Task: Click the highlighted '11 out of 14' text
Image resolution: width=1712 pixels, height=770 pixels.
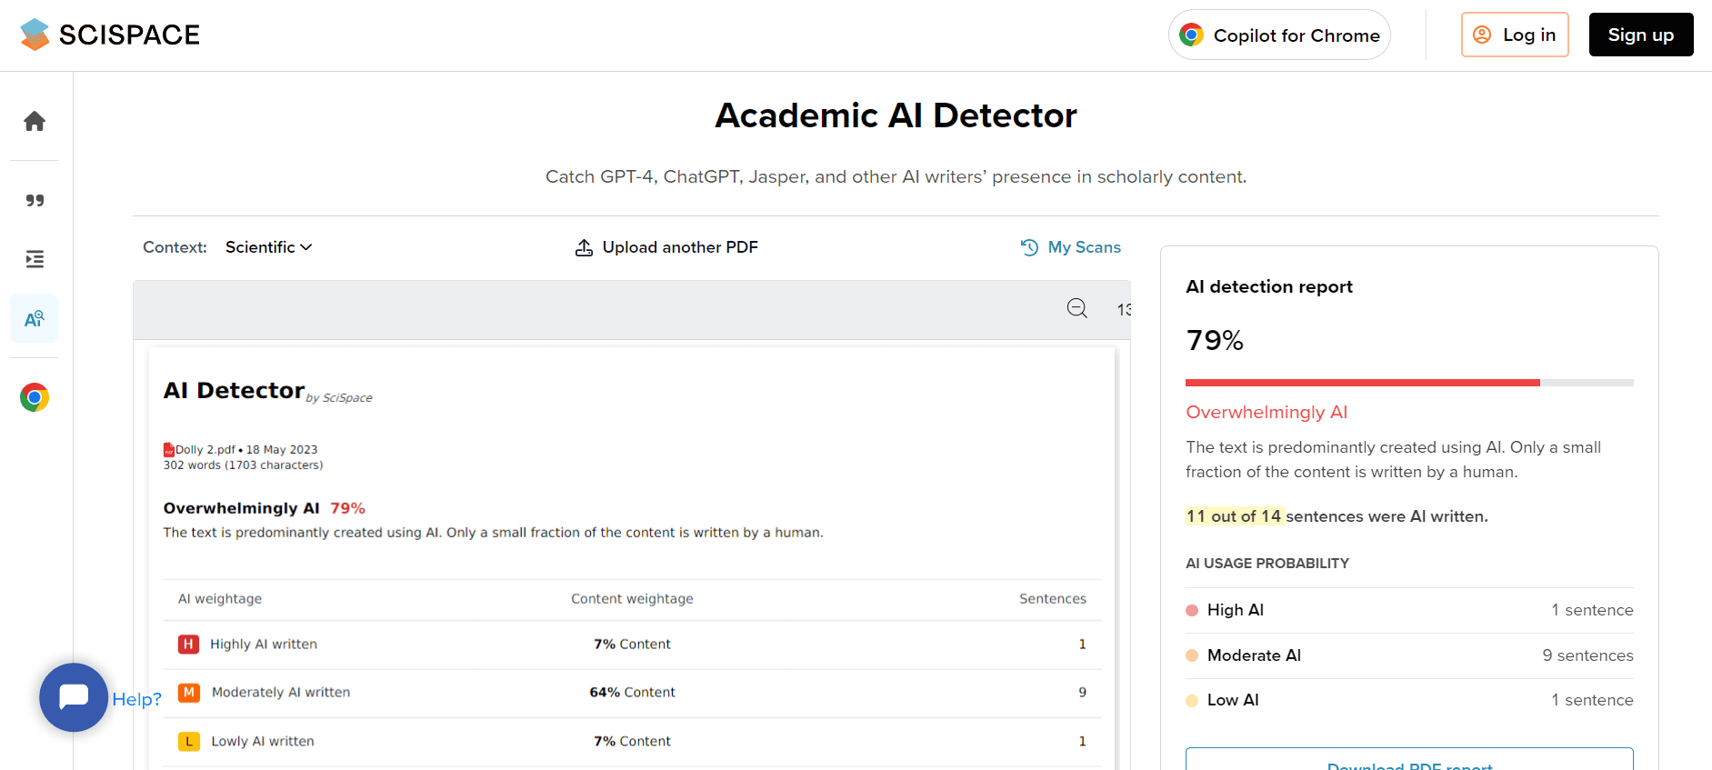Action: pyautogui.click(x=1234, y=516)
